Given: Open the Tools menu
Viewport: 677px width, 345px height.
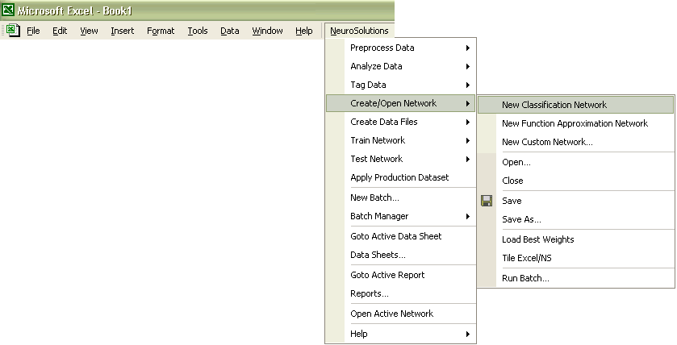Looking at the screenshot, I should [x=198, y=31].
